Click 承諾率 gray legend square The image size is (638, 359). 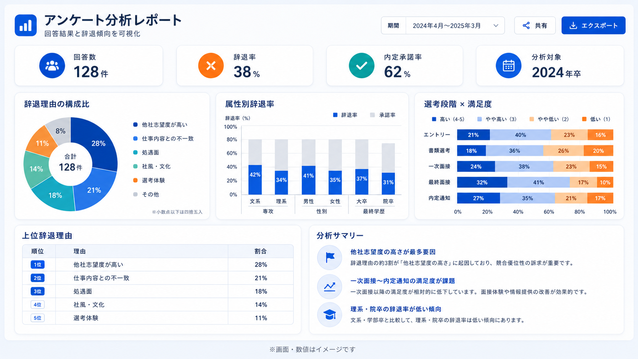(x=372, y=115)
